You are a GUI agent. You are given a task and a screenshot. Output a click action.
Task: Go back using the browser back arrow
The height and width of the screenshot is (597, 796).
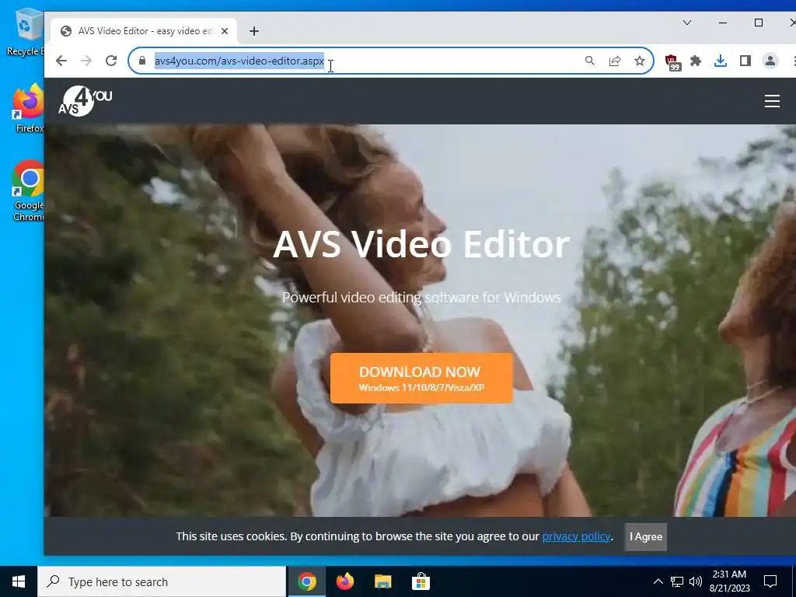(x=61, y=61)
